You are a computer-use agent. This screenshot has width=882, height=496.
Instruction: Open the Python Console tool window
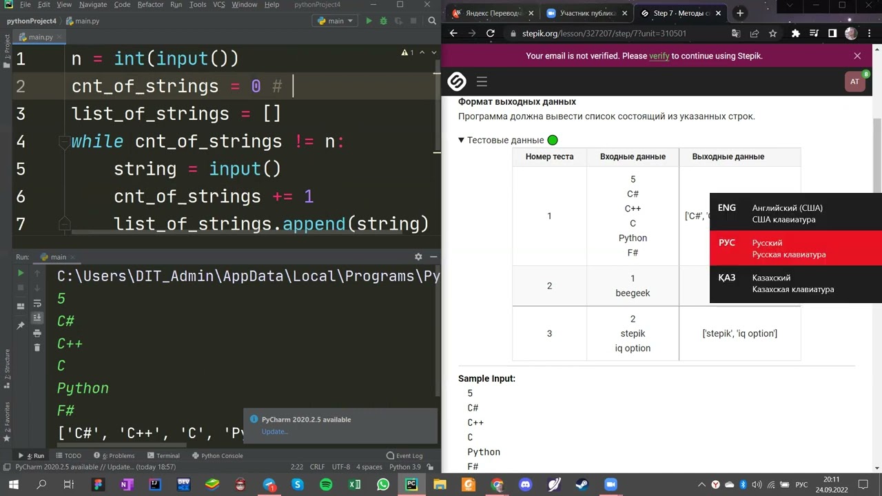217,455
